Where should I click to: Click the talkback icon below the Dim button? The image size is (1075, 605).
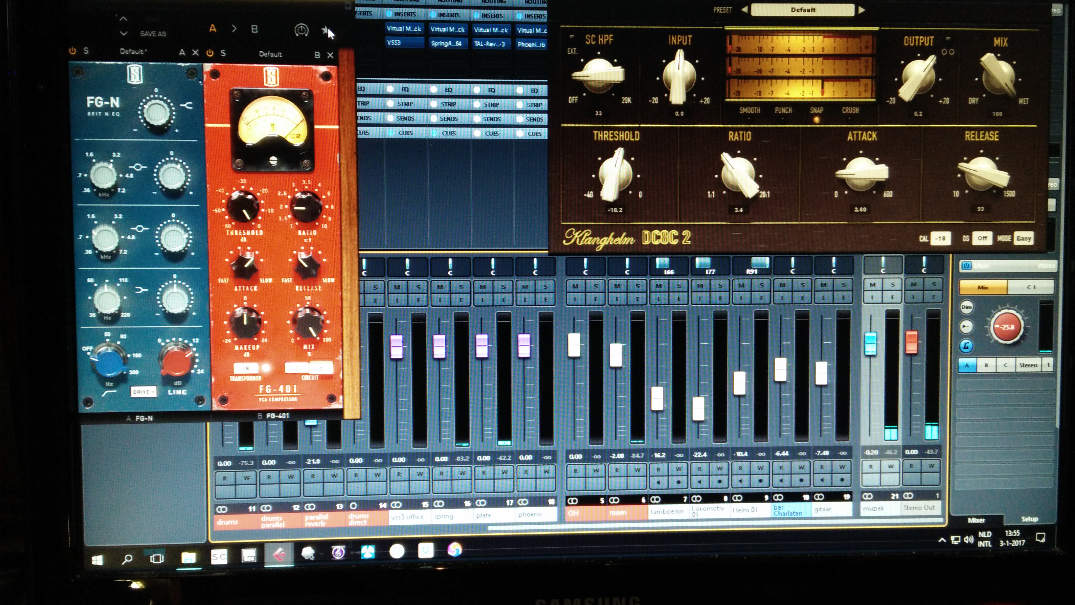tap(966, 326)
